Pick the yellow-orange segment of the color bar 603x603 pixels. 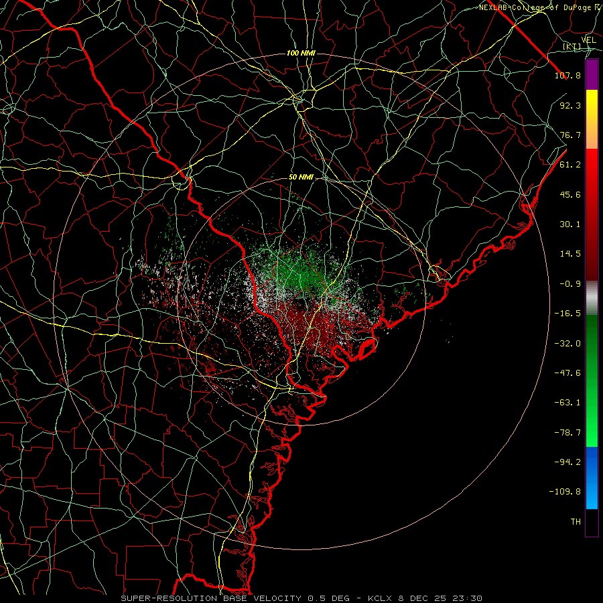[592, 119]
